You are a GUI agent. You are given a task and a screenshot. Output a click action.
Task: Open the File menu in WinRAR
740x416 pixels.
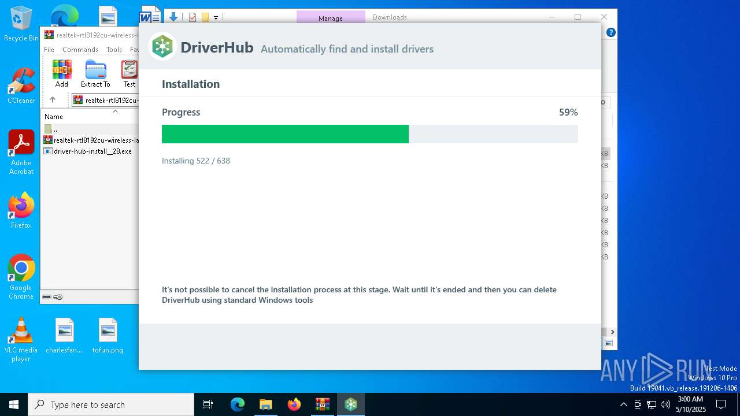coord(49,50)
